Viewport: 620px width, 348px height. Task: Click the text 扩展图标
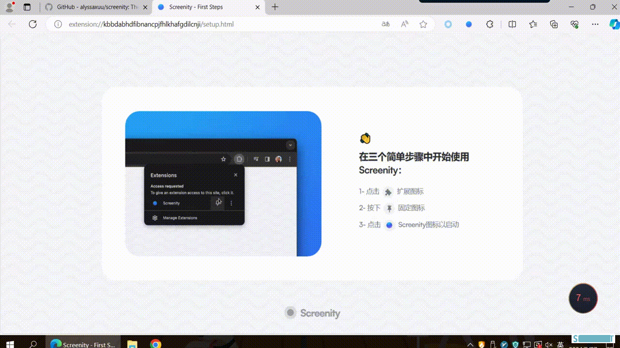point(410,191)
